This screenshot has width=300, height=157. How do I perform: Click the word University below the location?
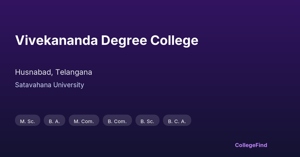click(69, 85)
